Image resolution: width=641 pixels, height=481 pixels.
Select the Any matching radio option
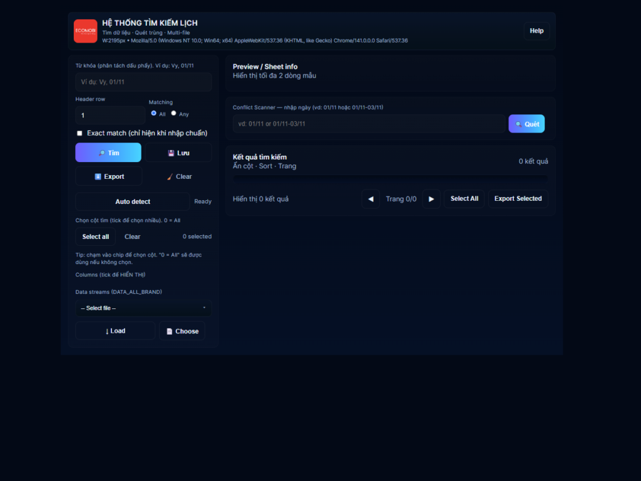coord(174,113)
